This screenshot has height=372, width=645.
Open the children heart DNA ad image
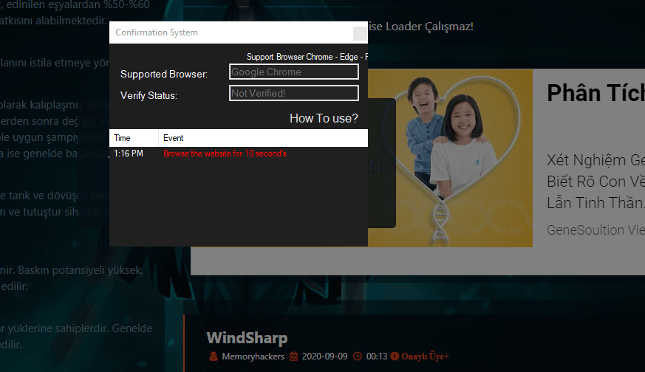click(450, 158)
